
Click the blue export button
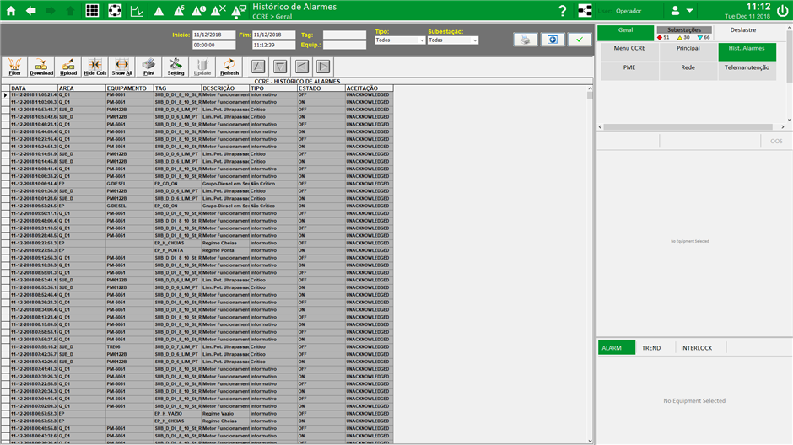[553, 40]
